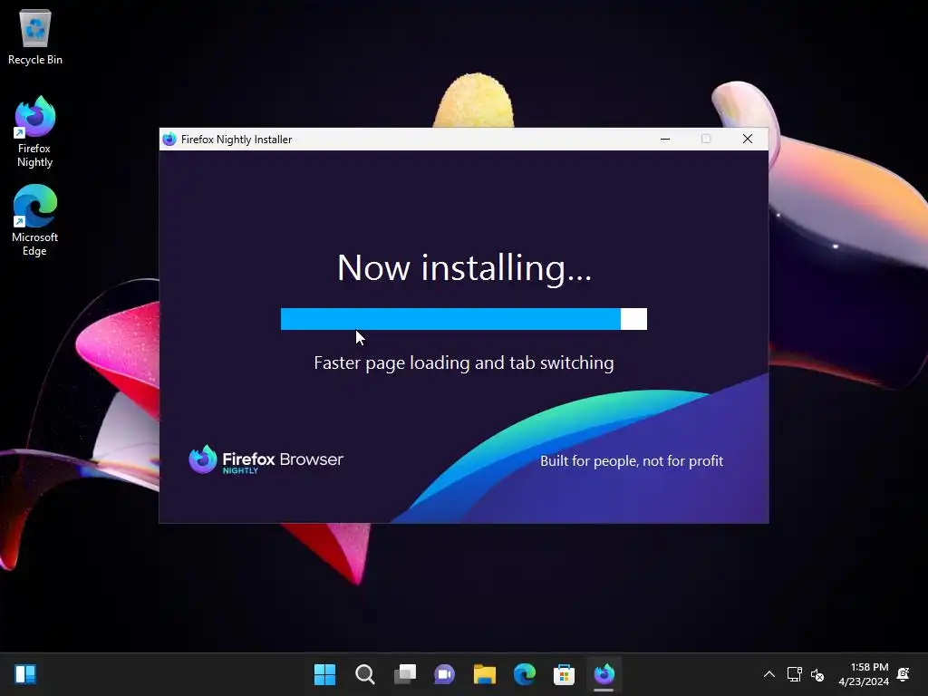This screenshot has width=928, height=696.
Task: Launch Microsoft Edge from the taskbar
Action: pos(525,674)
